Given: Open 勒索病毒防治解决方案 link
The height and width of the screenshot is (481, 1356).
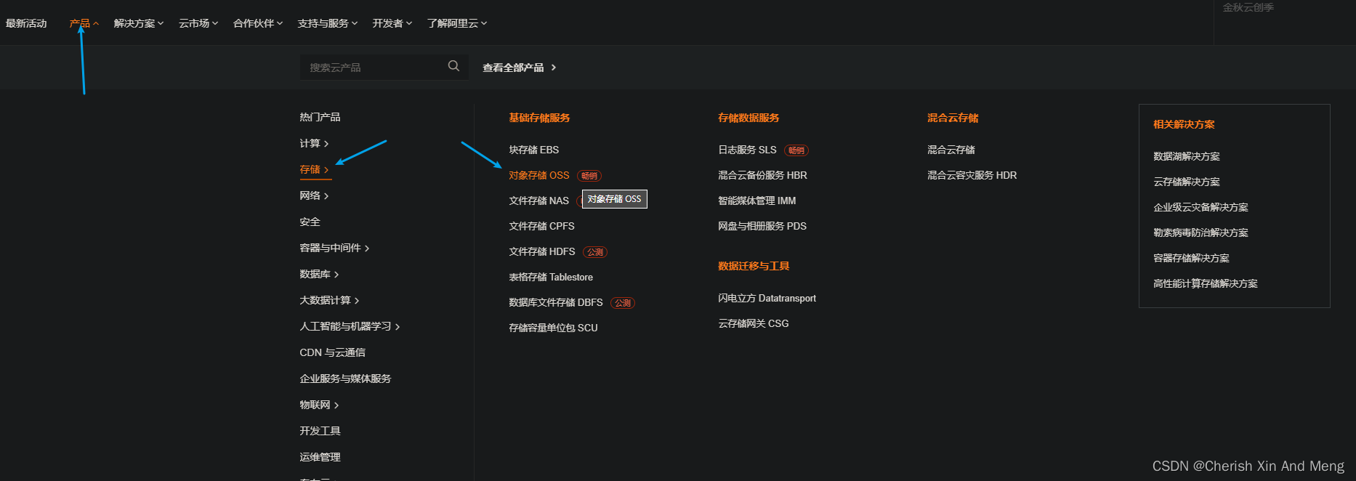Looking at the screenshot, I should tap(1200, 233).
